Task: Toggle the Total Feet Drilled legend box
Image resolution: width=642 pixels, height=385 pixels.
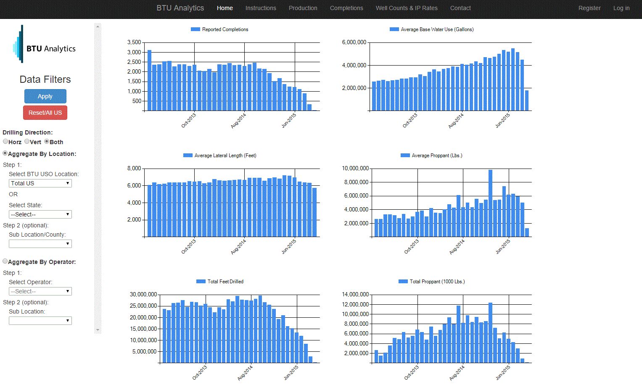Action: point(201,282)
